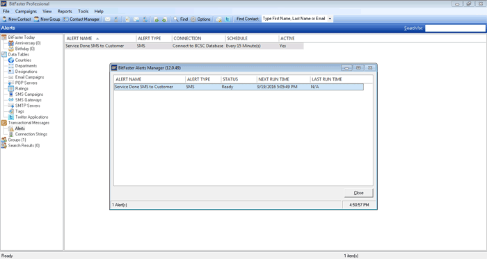Open Countries in the tree
Image resolution: width=487 pixels, height=259 pixels.
point(20,60)
